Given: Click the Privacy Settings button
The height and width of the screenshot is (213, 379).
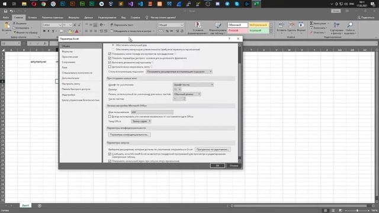Looking at the screenshot, I should pos(129,134).
